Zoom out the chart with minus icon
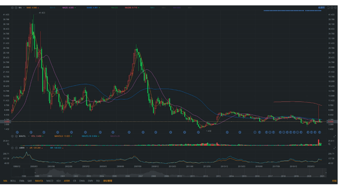The width and height of the screenshot is (338, 190). tap(332, 8)
